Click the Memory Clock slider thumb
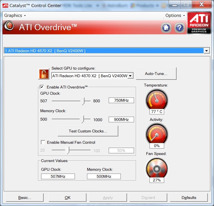Image resolution: width=214 pixels, height=206 pixels. [82, 119]
